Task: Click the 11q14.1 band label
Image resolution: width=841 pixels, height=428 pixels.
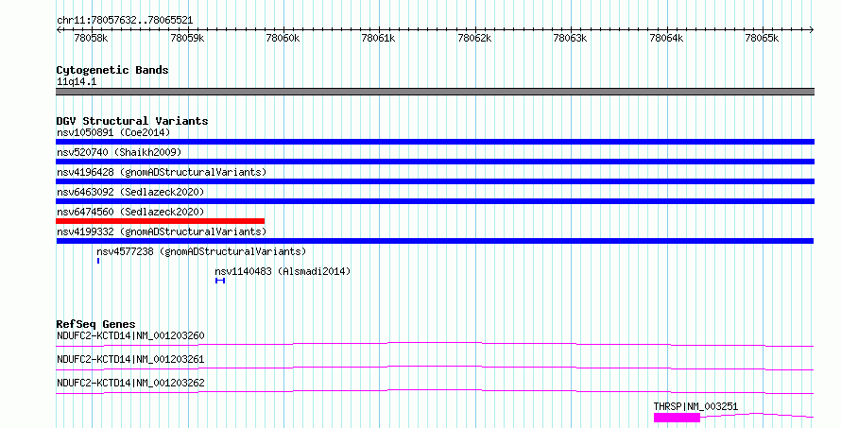Action: pos(77,82)
